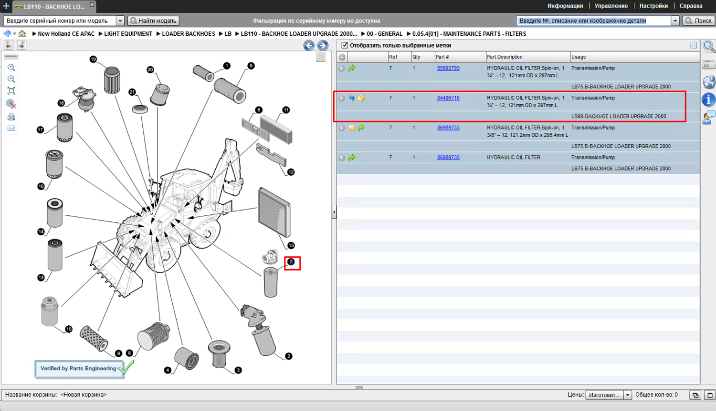Open the user feedback chat icon
The height and width of the screenshot is (411, 716).
[709, 117]
